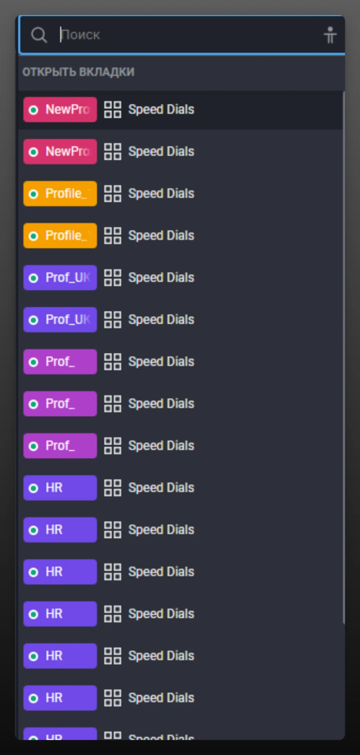Open Speed Dials of third magenta Prof_ row
The width and height of the screenshot is (360, 755).
click(161, 446)
